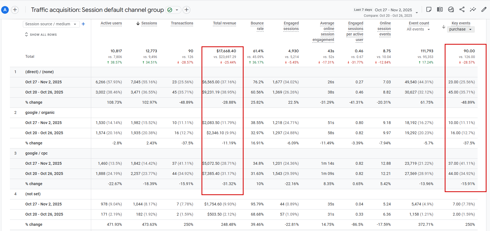490x231 pixels.
Task: Click the report title 'Traffic acquisition: Session default channel group'
Action: pos(98,10)
